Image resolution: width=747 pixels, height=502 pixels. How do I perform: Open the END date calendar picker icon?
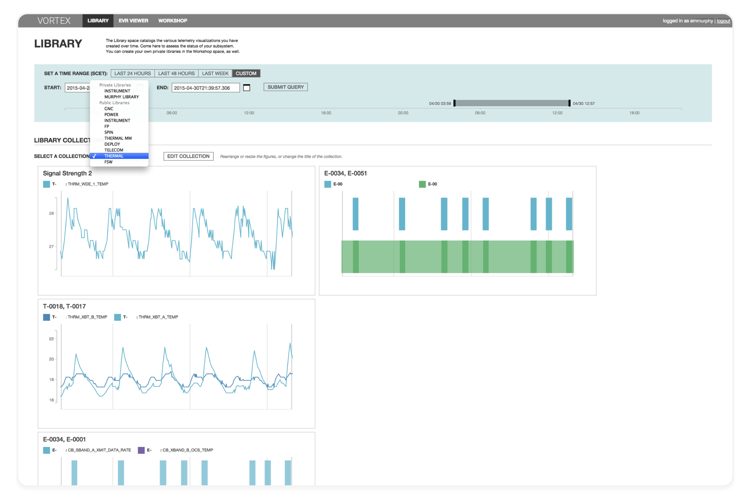[247, 88]
